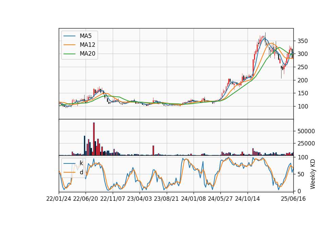Click the MA20 legend label

[x=87, y=54]
